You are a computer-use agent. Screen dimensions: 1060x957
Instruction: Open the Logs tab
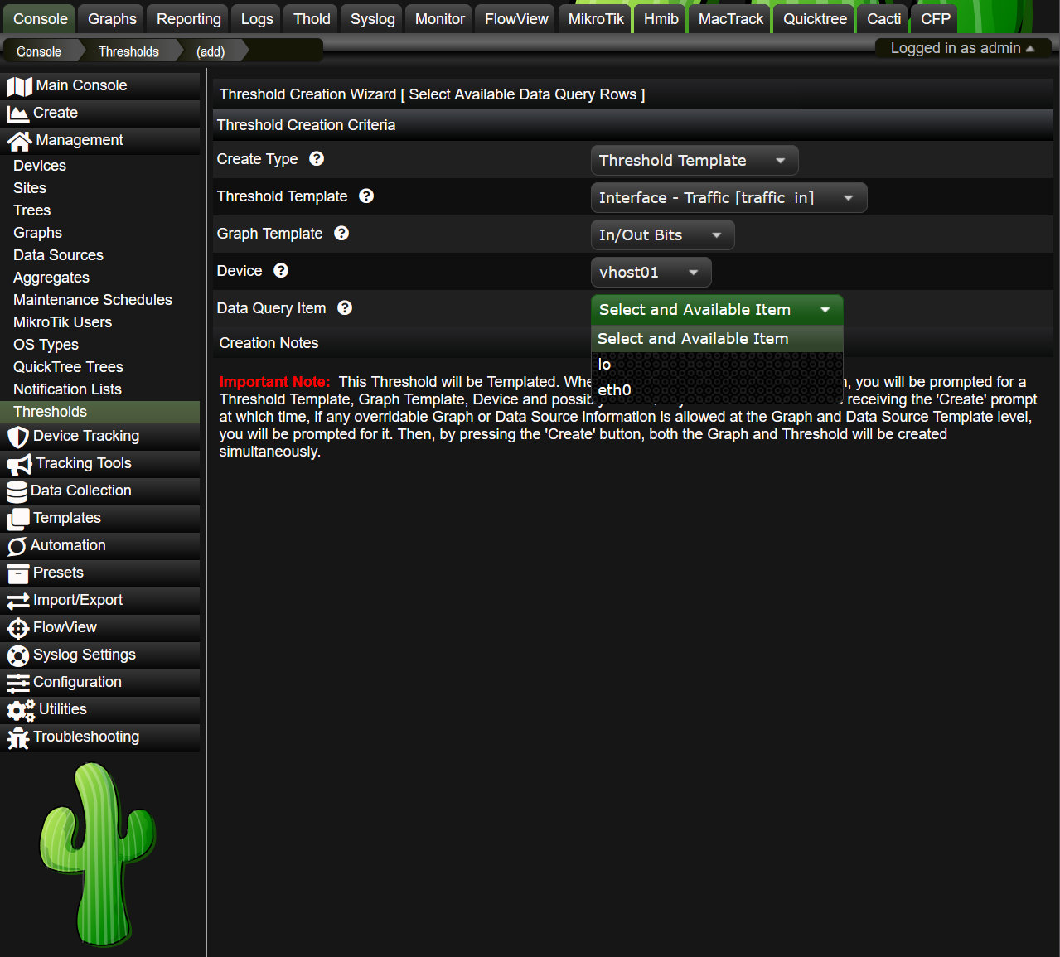(x=257, y=19)
